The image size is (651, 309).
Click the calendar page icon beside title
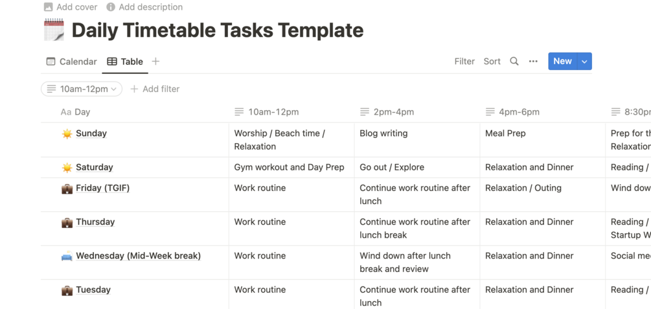pos(54,30)
